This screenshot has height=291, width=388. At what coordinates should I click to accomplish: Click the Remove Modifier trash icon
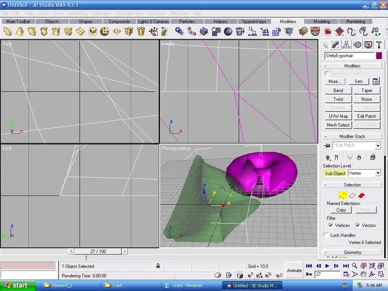click(359, 158)
